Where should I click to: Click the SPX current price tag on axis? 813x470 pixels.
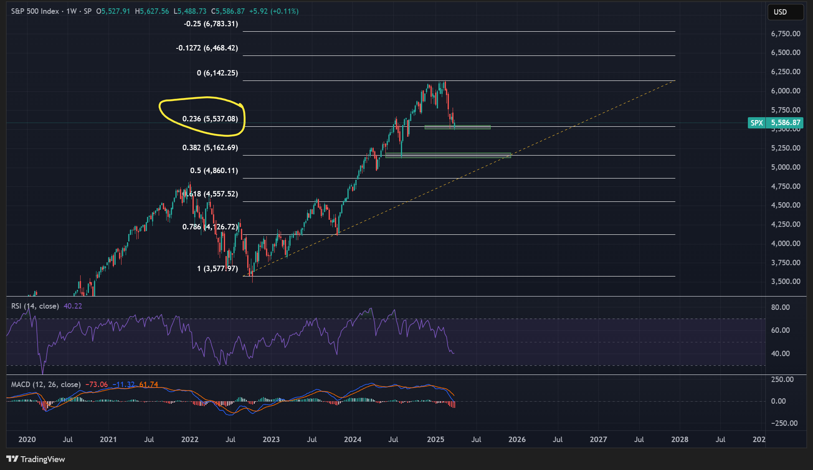pyautogui.click(x=776, y=123)
